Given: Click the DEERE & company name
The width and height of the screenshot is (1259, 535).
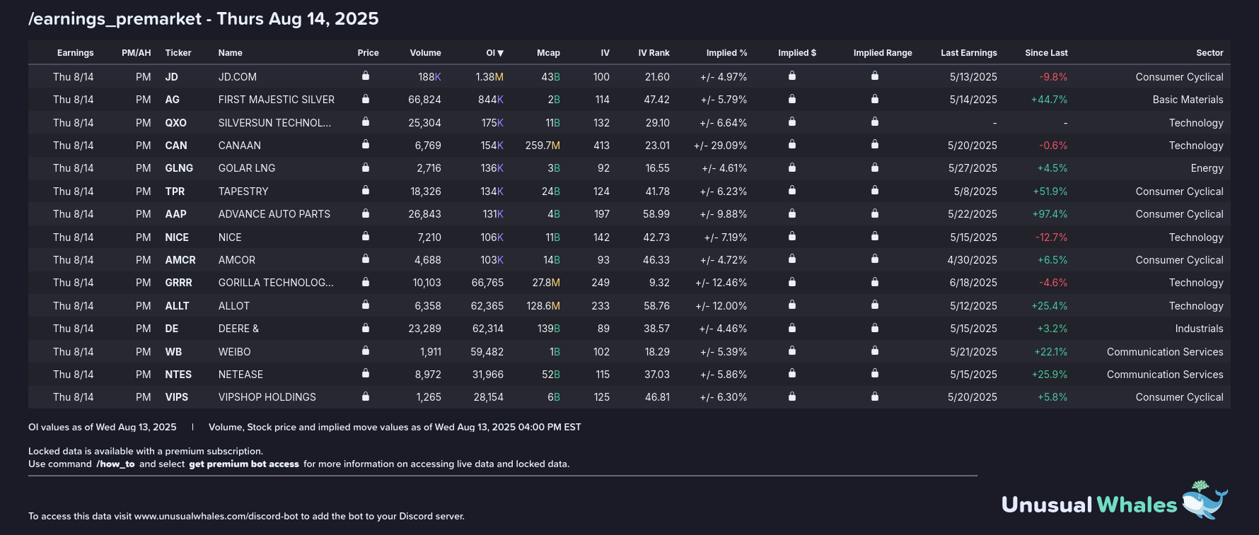Looking at the screenshot, I should [x=238, y=329].
